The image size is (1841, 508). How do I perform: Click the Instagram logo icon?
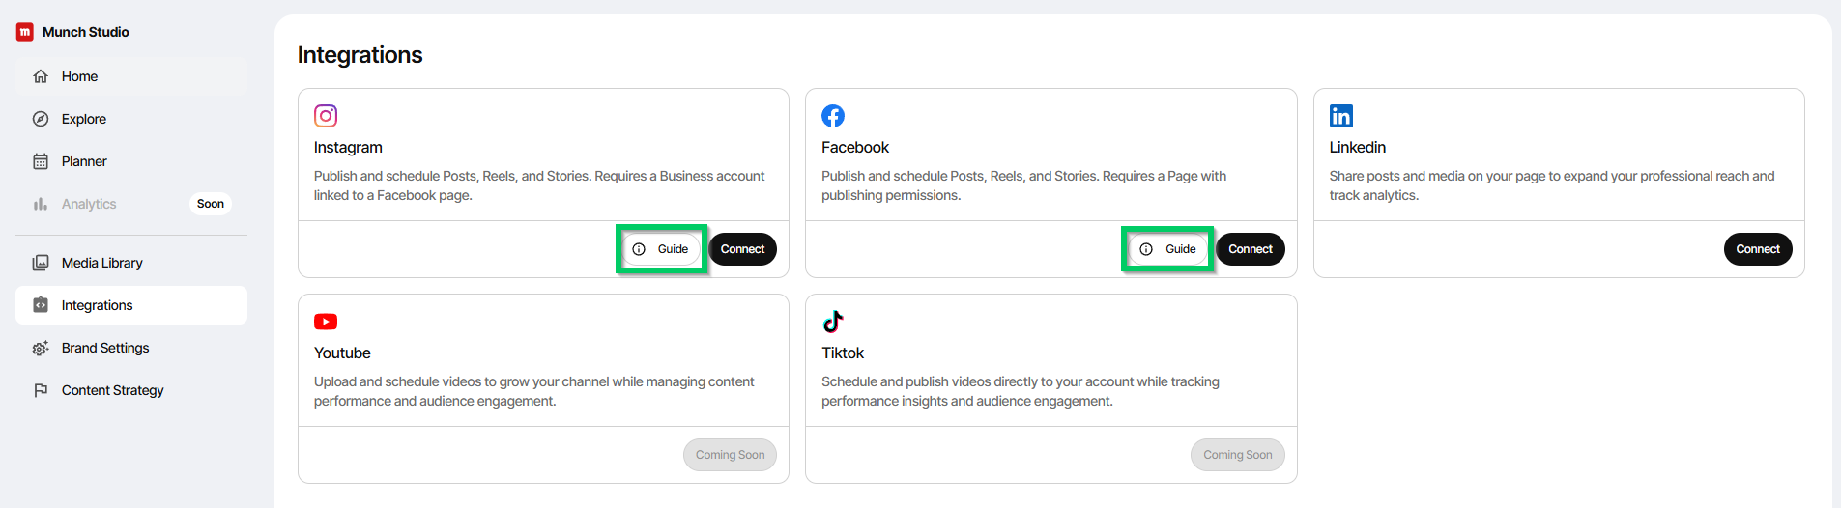(x=326, y=116)
